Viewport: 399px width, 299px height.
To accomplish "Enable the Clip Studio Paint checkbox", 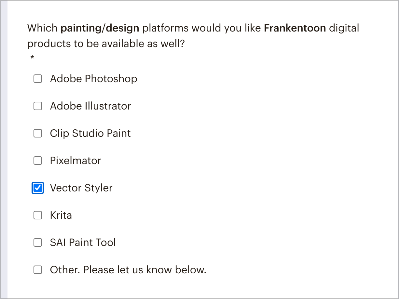I will pos(38,133).
